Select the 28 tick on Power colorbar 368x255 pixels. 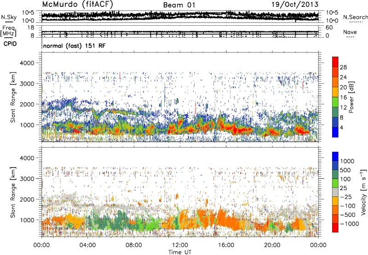[343, 67]
